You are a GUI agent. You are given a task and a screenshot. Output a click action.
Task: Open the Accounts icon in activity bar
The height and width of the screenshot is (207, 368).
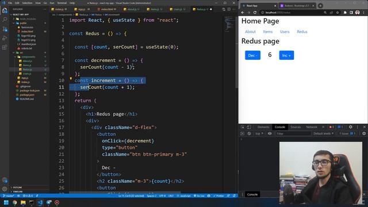tap(5, 180)
